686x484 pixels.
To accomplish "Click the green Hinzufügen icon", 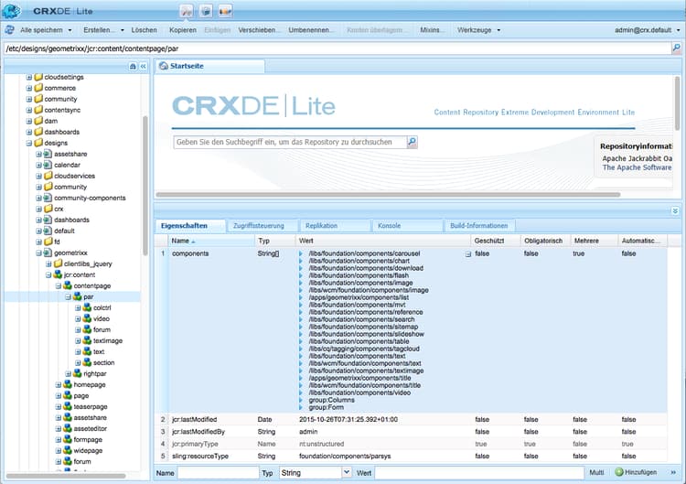I will [618, 472].
